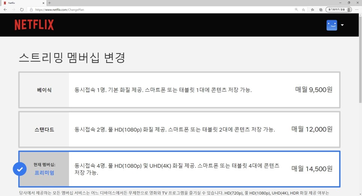Click the blue checkmark on 프리미엄 plan
This screenshot has height=196, width=362.
pos(19,169)
